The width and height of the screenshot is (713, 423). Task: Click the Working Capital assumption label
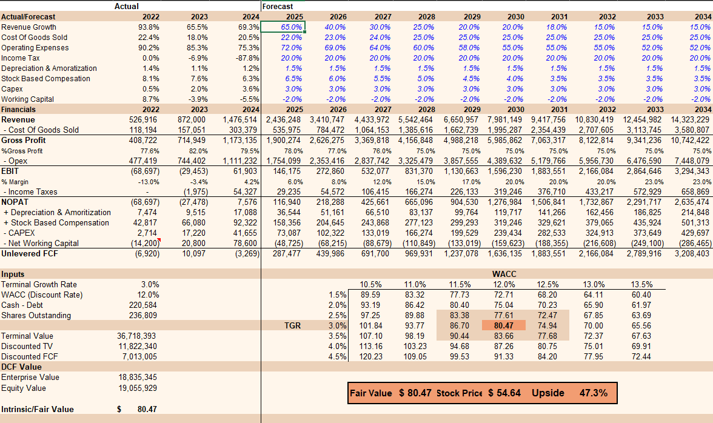tap(27, 99)
